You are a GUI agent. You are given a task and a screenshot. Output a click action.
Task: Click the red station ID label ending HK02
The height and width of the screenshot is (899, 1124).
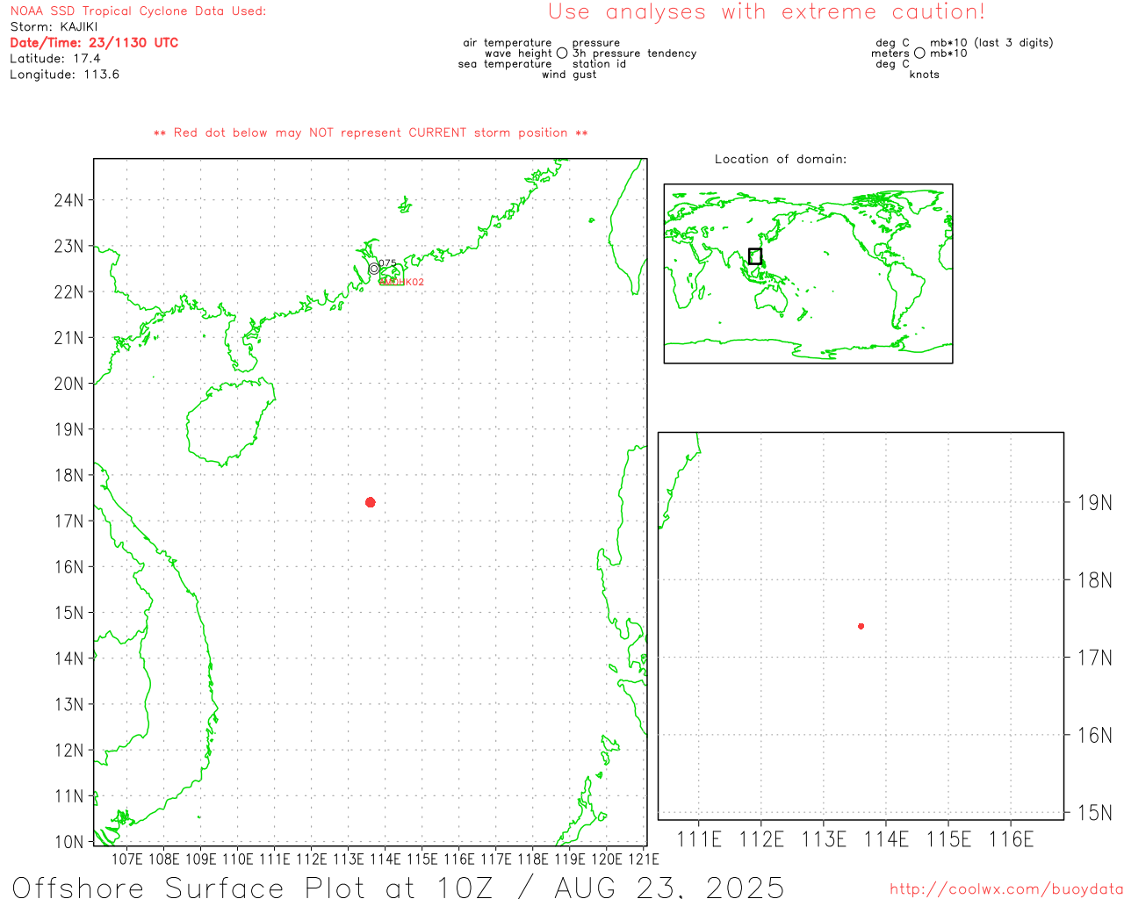click(401, 282)
